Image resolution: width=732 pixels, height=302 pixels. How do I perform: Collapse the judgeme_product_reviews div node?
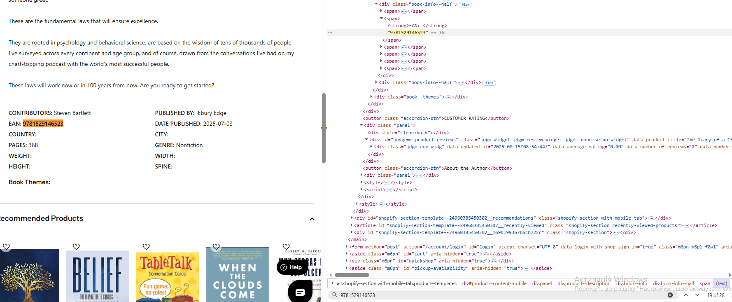(366, 140)
